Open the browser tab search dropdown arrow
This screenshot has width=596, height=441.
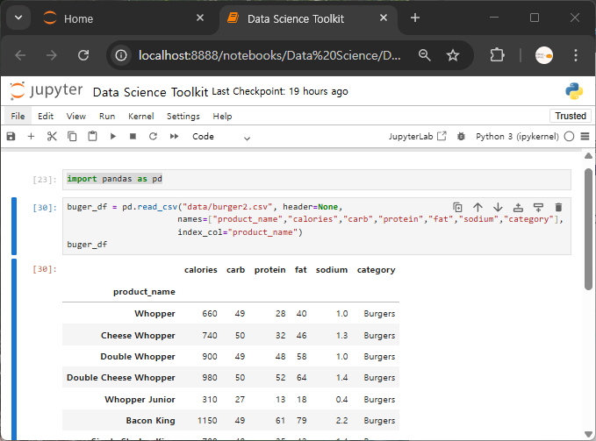pyautogui.click(x=18, y=18)
